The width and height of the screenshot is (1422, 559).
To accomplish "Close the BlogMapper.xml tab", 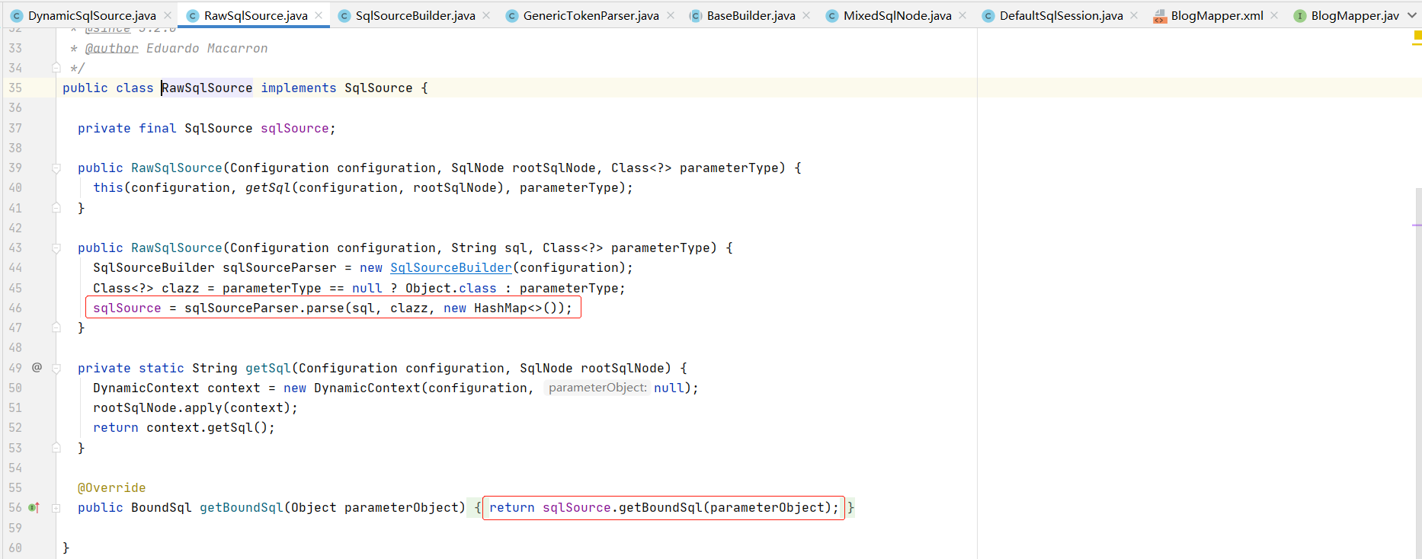I will [1274, 15].
